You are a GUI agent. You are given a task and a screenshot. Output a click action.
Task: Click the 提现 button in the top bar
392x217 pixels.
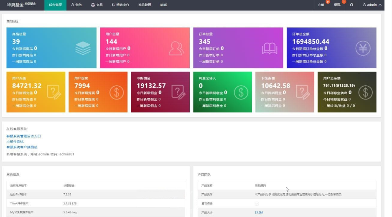click(337, 5)
